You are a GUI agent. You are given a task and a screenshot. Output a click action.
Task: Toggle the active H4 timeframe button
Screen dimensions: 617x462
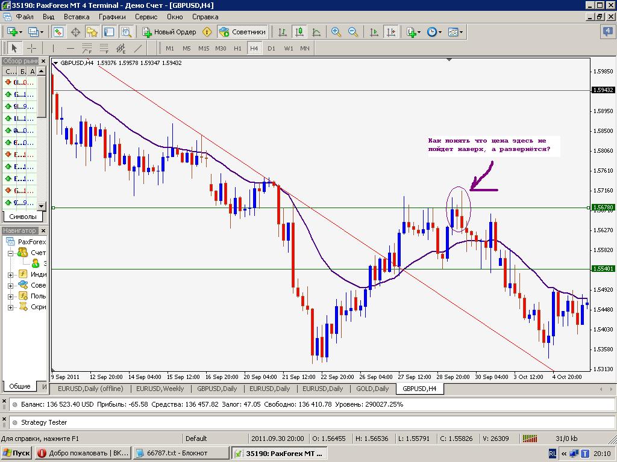point(254,48)
